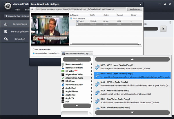Click the iPad mini format icon in dropdown

(x=63, y=53)
